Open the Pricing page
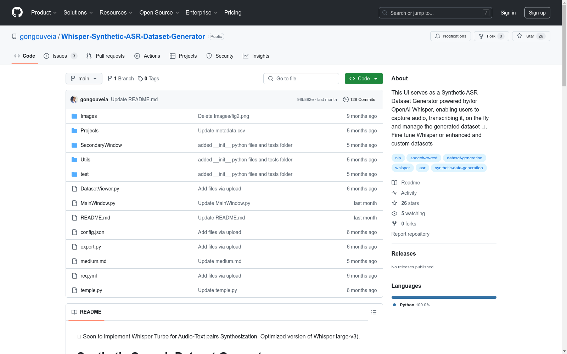Image resolution: width=567 pixels, height=354 pixels. [233, 12]
